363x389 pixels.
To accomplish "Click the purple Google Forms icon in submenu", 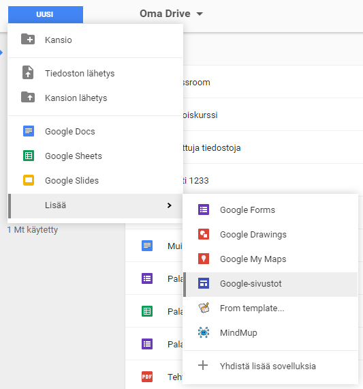I will (204, 210).
